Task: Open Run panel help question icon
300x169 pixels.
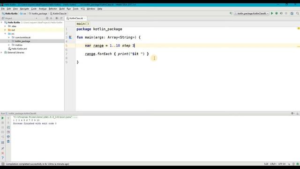Action: click(3, 158)
